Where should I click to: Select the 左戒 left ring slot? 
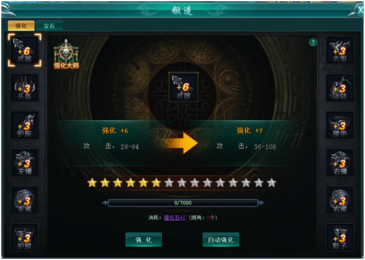[25, 200]
